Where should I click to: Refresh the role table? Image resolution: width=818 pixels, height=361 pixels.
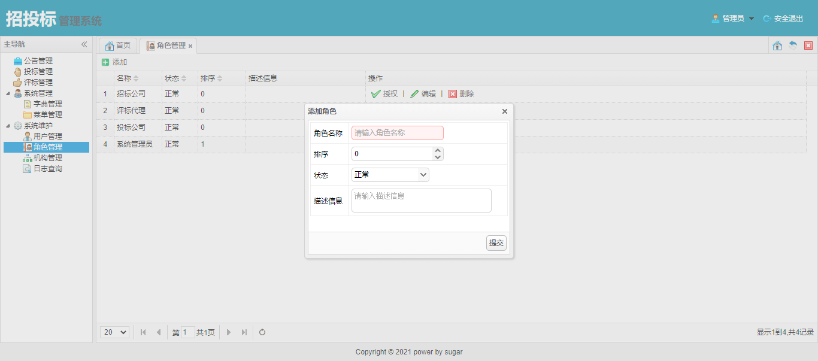[x=262, y=332]
